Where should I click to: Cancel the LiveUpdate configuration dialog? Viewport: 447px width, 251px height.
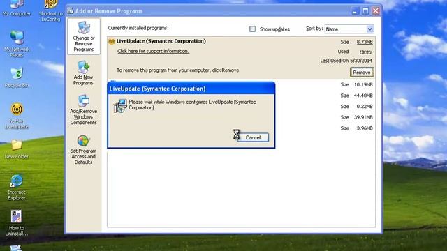click(x=253, y=137)
